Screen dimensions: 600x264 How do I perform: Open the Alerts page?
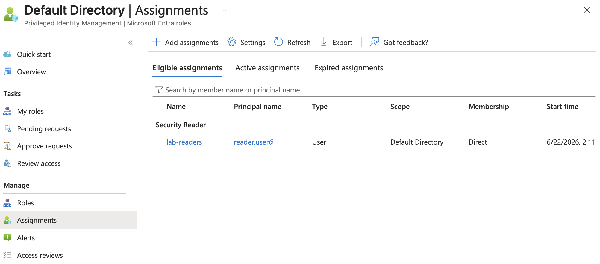click(x=26, y=238)
